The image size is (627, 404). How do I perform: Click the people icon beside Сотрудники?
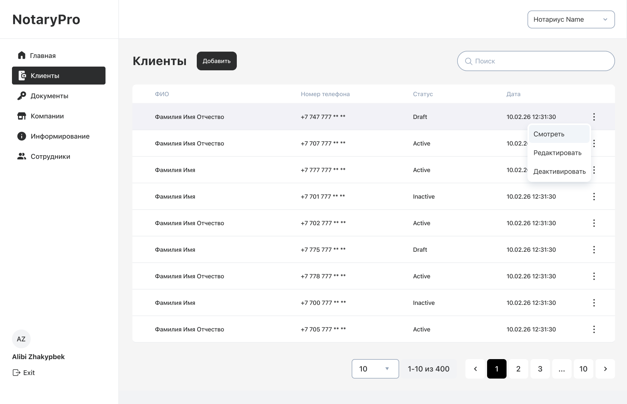22,156
